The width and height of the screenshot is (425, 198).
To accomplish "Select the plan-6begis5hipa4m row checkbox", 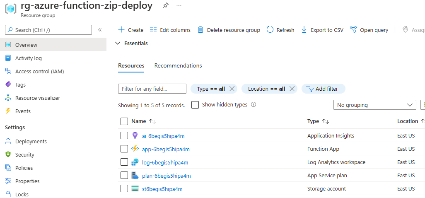I will 124,175.
